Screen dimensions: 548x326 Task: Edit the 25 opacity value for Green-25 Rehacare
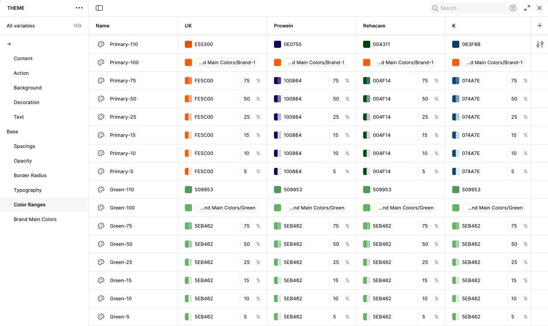(x=425, y=262)
